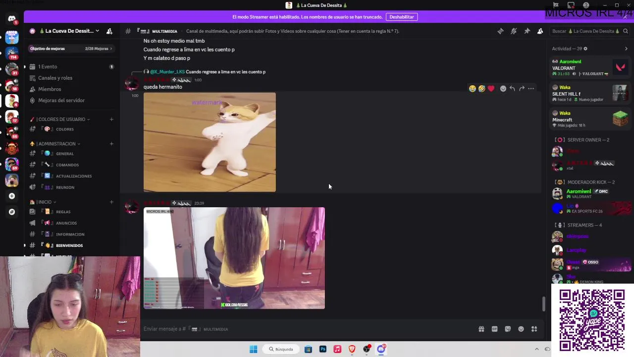Click the Windows Start button

tap(253, 349)
